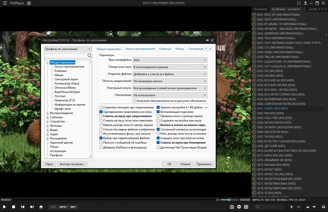Click the screenshot camera icon
328x212 pixels.
coord(232,207)
